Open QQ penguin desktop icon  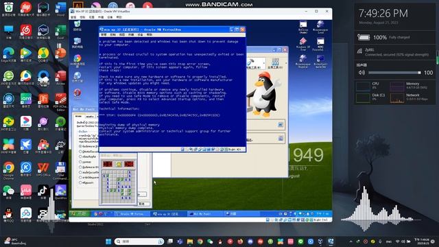tap(8, 215)
